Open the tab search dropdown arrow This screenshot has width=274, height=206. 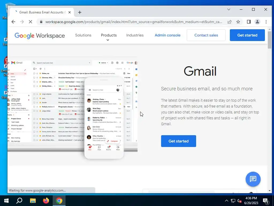(229, 9)
